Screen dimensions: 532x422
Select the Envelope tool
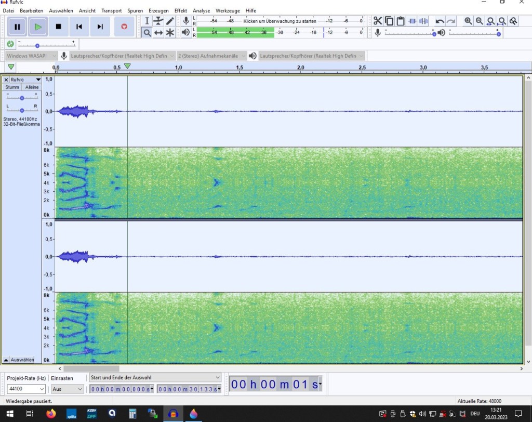click(x=158, y=21)
